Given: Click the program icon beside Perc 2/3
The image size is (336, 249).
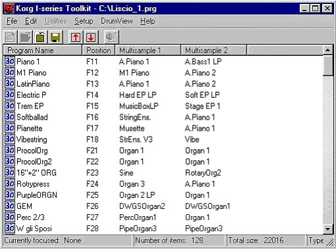Looking at the screenshot, I should click(10, 217).
